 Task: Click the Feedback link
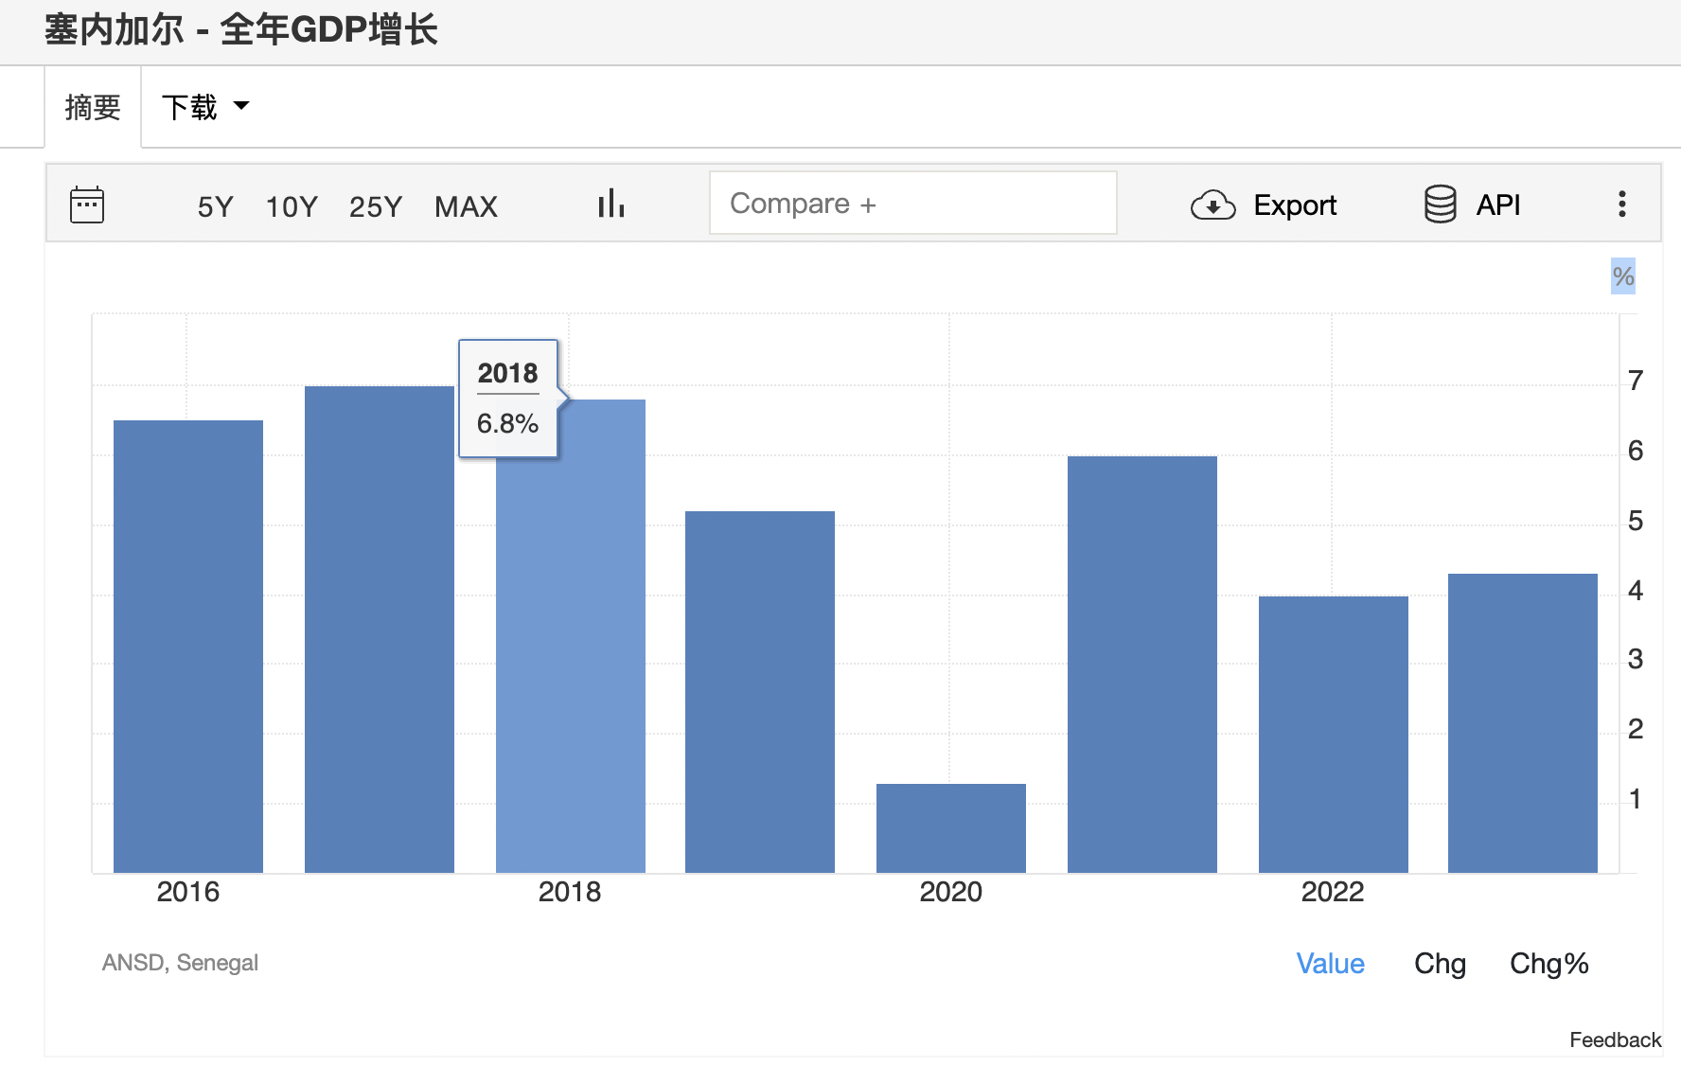click(1615, 1039)
